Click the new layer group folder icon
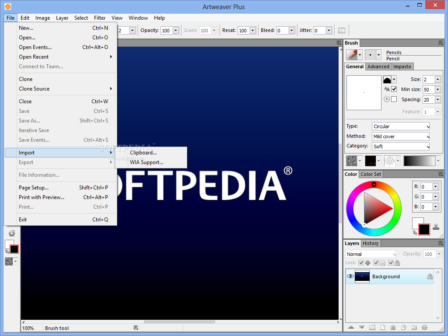Image resolution: width=448 pixels, height=336 pixels. tap(372, 327)
